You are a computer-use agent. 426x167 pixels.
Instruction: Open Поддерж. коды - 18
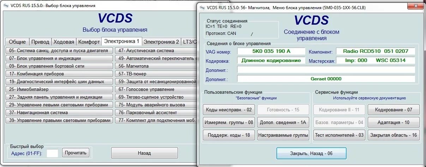pyautogui.click(x=229, y=135)
